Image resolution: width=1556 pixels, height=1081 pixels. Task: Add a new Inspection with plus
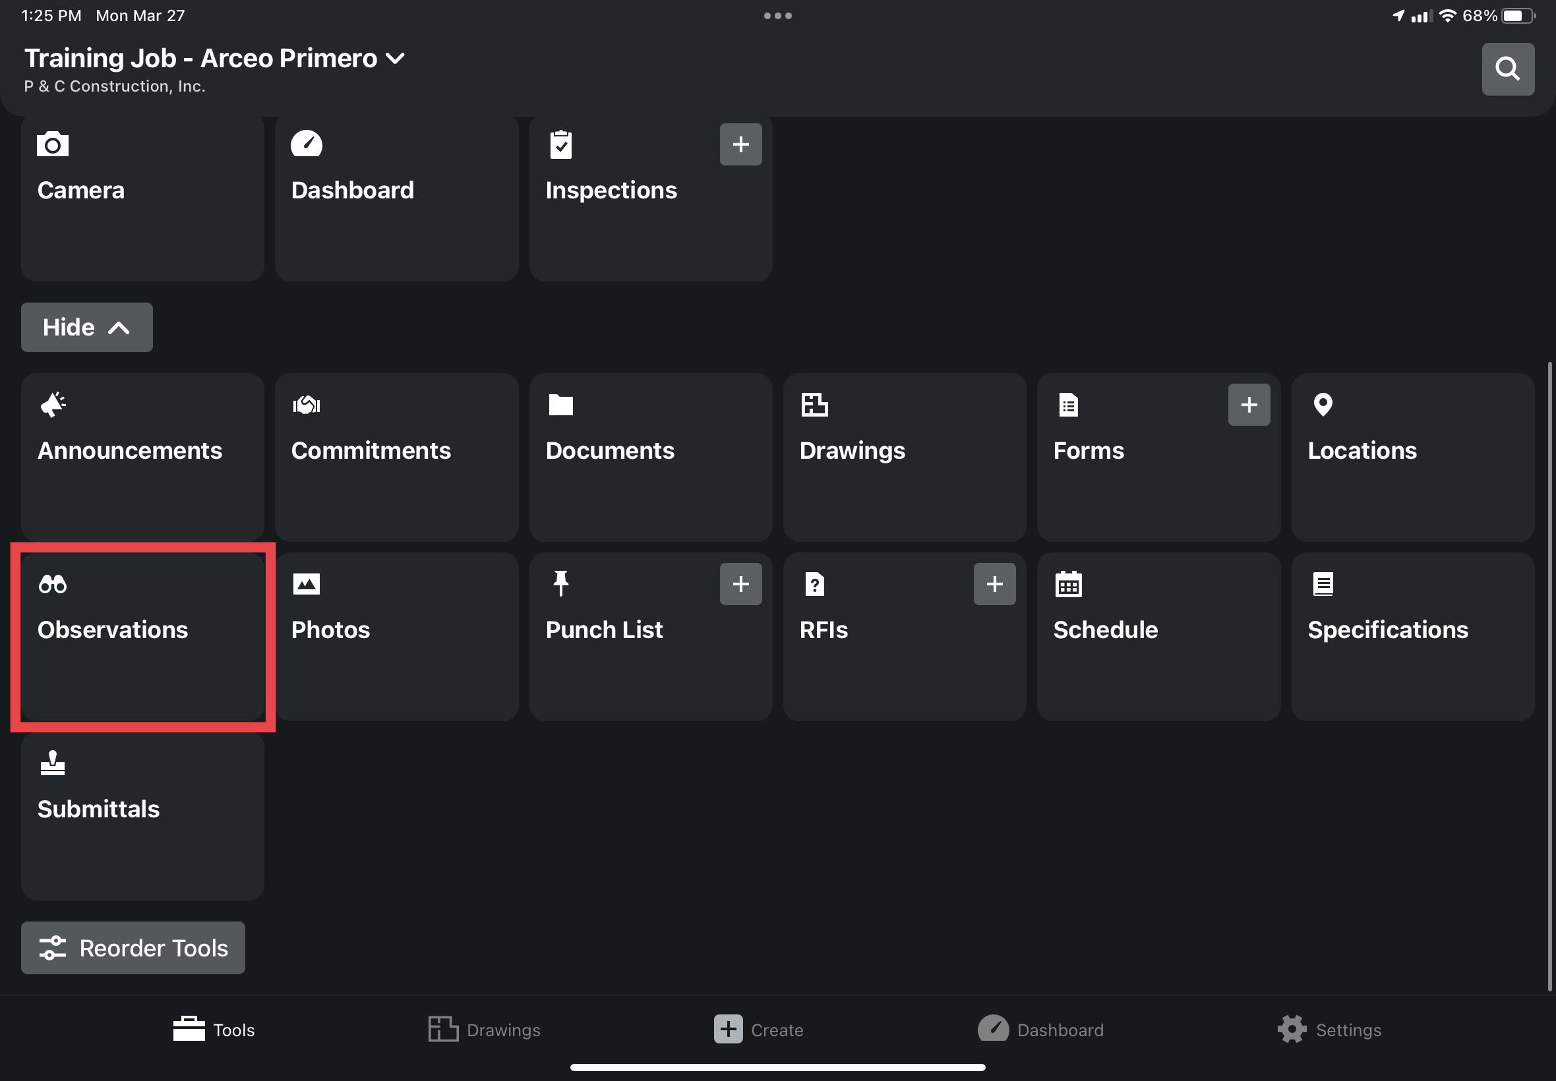[x=740, y=144]
